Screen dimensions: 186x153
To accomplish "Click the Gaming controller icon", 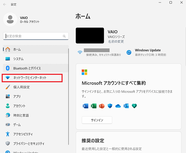I will (x=8, y=125).
